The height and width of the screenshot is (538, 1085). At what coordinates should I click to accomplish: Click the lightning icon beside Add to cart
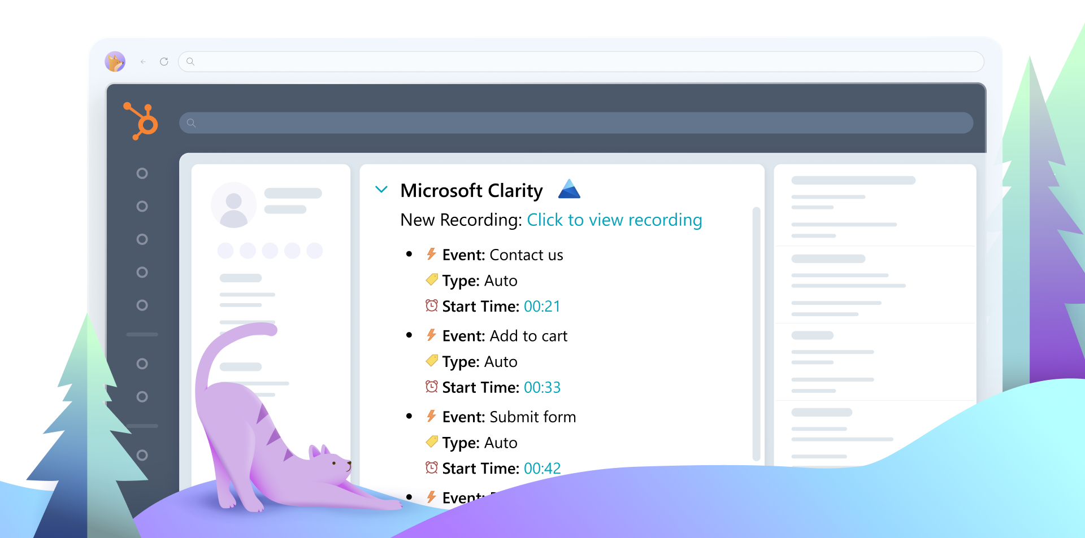coord(431,335)
